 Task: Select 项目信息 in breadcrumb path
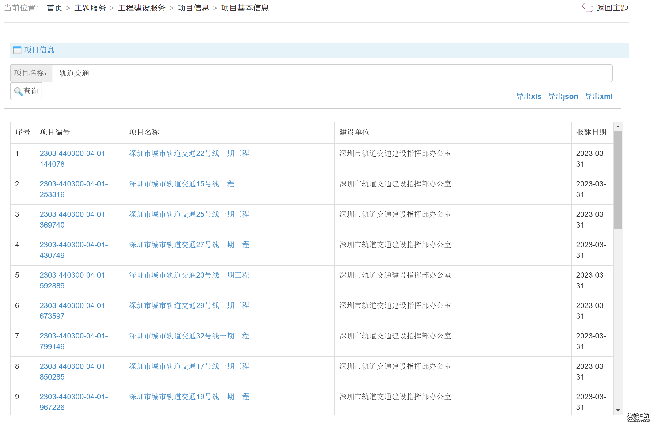(x=193, y=8)
